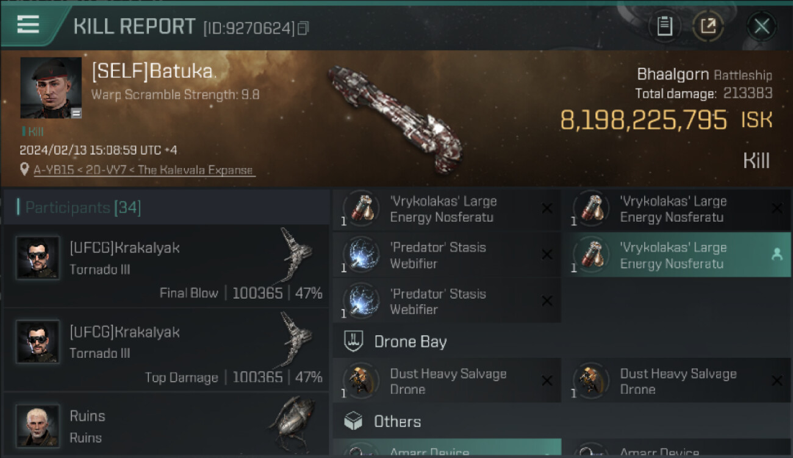The width and height of the screenshot is (793, 458).
Task: Open the Ruins participant portrait
Action: pyautogui.click(x=38, y=425)
